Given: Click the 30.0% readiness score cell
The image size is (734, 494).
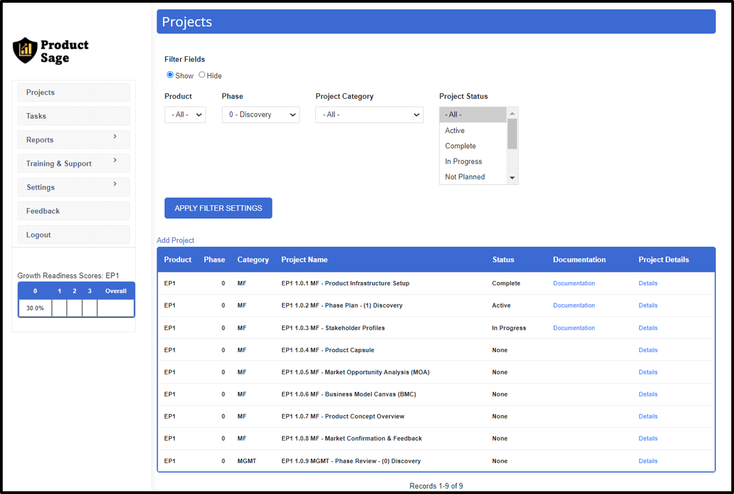Looking at the screenshot, I should (x=35, y=308).
